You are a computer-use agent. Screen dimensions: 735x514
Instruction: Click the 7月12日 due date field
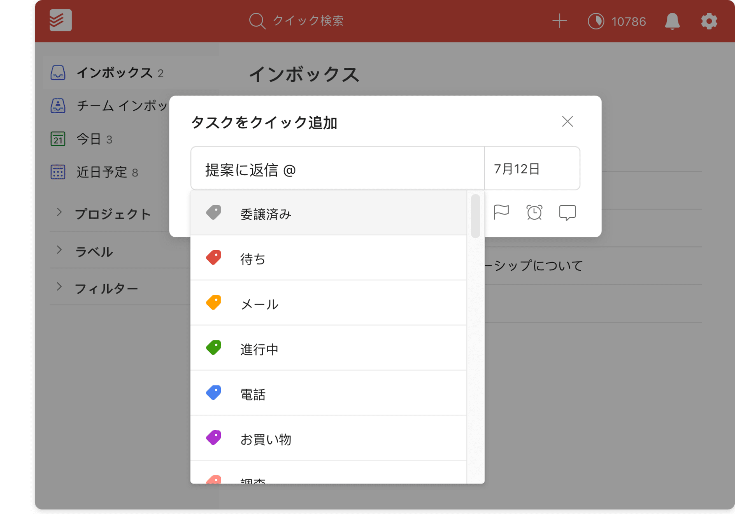532,169
